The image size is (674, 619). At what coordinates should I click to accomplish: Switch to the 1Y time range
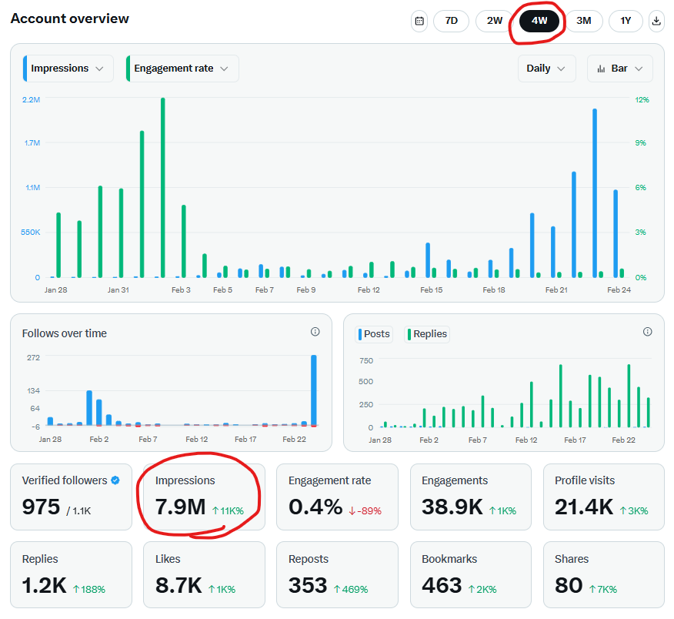coord(626,22)
